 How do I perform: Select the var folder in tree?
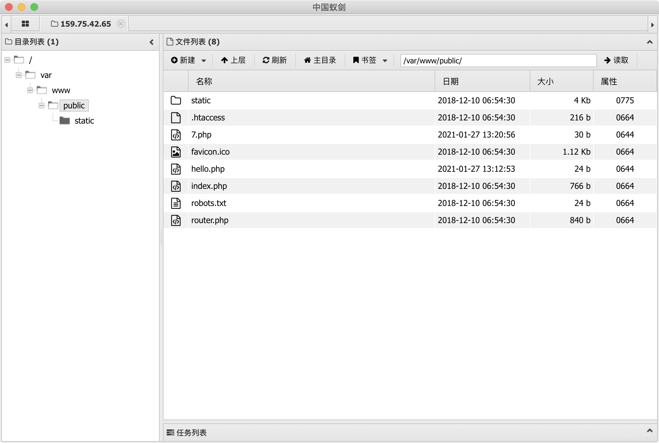pyautogui.click(x=46, y=75)
